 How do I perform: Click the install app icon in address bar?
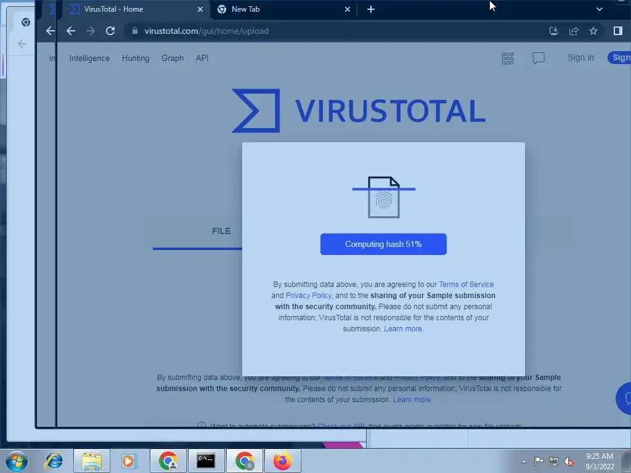554,31
